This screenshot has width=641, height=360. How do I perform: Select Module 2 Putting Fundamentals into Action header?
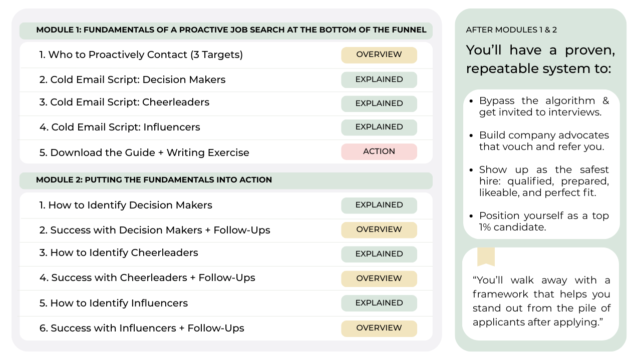point(226,180)
